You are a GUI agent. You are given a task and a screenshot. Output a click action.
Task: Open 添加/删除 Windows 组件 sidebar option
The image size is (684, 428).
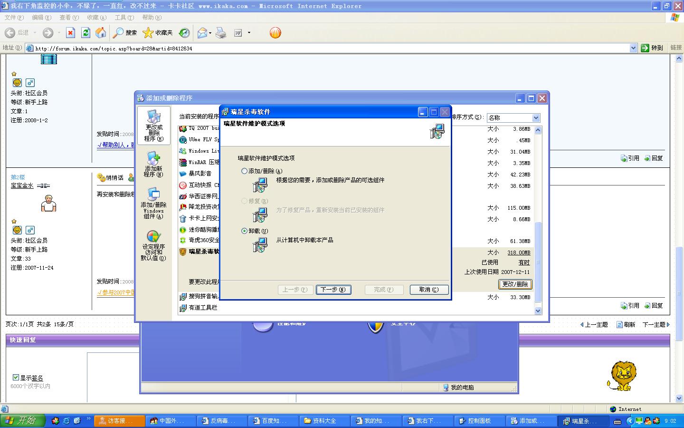coord(154,203)
